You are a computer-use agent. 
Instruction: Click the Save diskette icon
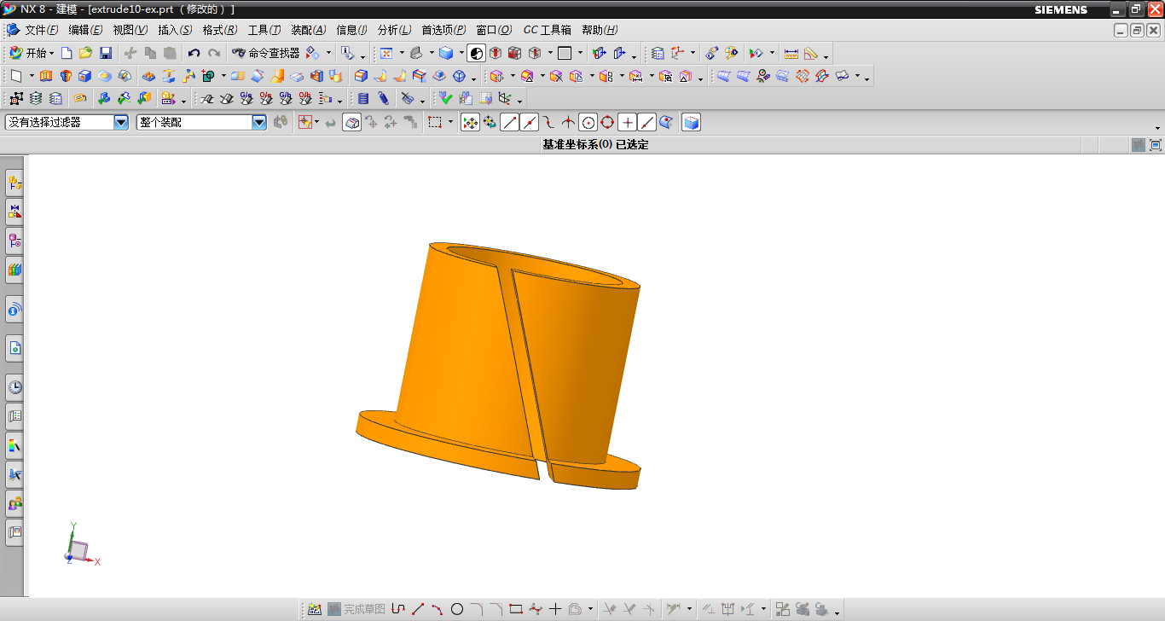click(x=106, y=53)
